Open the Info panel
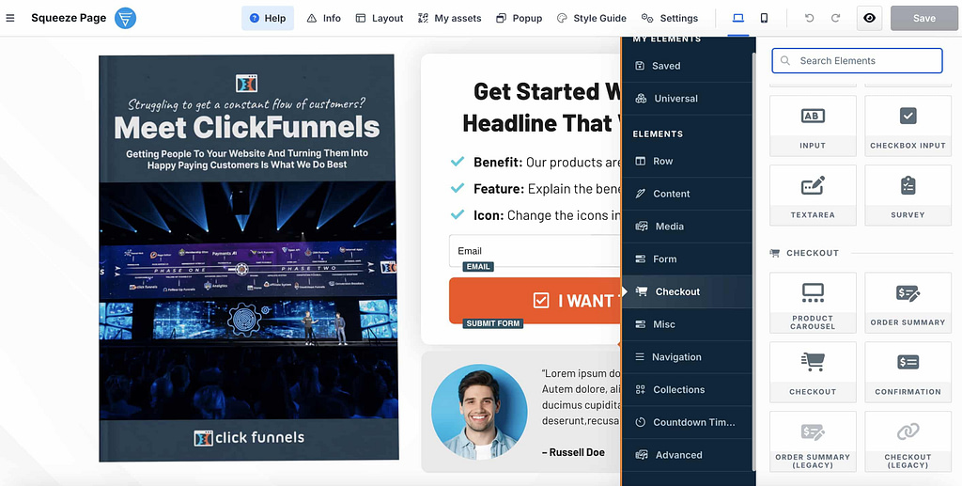Screen dimensions: 962x486 pos(324,19)
